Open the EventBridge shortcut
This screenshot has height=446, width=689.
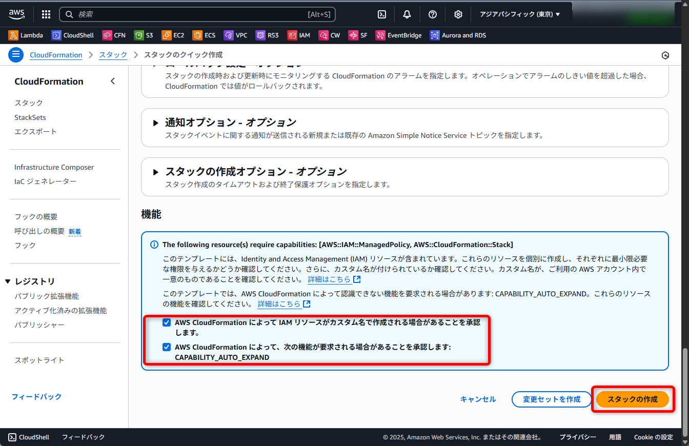point(398,35)
